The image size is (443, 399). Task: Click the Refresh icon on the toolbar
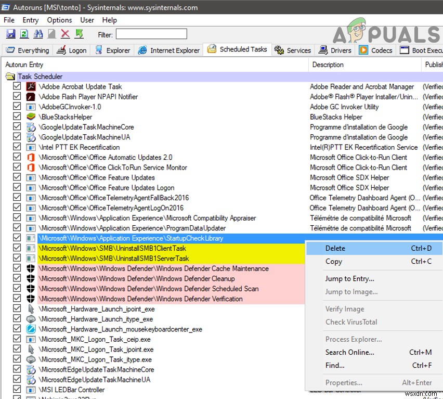point(24,34)
